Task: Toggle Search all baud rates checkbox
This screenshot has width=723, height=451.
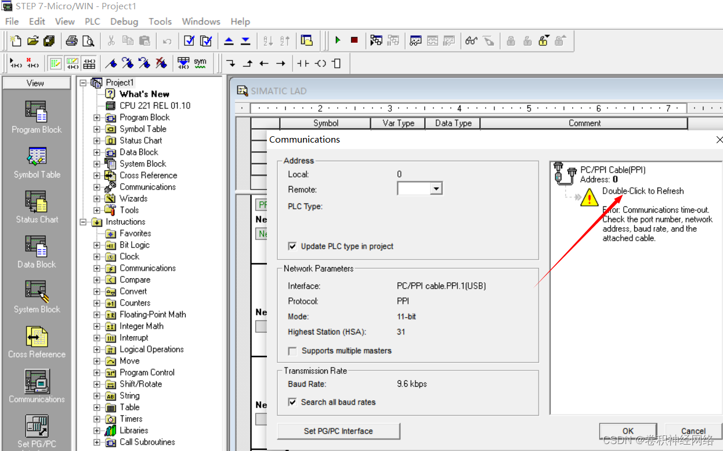Action: [x=292, y=402]
